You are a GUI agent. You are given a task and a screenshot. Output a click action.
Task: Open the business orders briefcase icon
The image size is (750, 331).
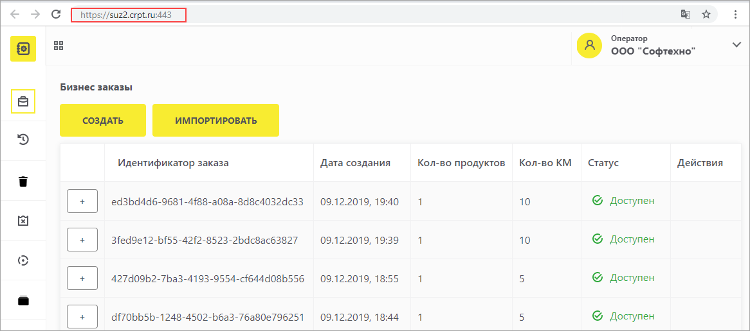tap(23, 101)
